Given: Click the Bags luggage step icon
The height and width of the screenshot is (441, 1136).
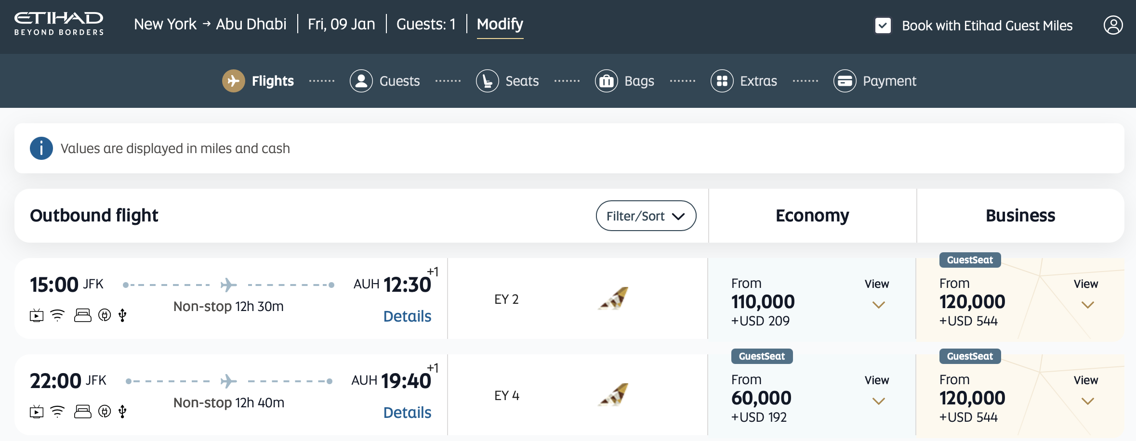Looking at the screenshot, I should pyautogui.click(x=606, y=81).
